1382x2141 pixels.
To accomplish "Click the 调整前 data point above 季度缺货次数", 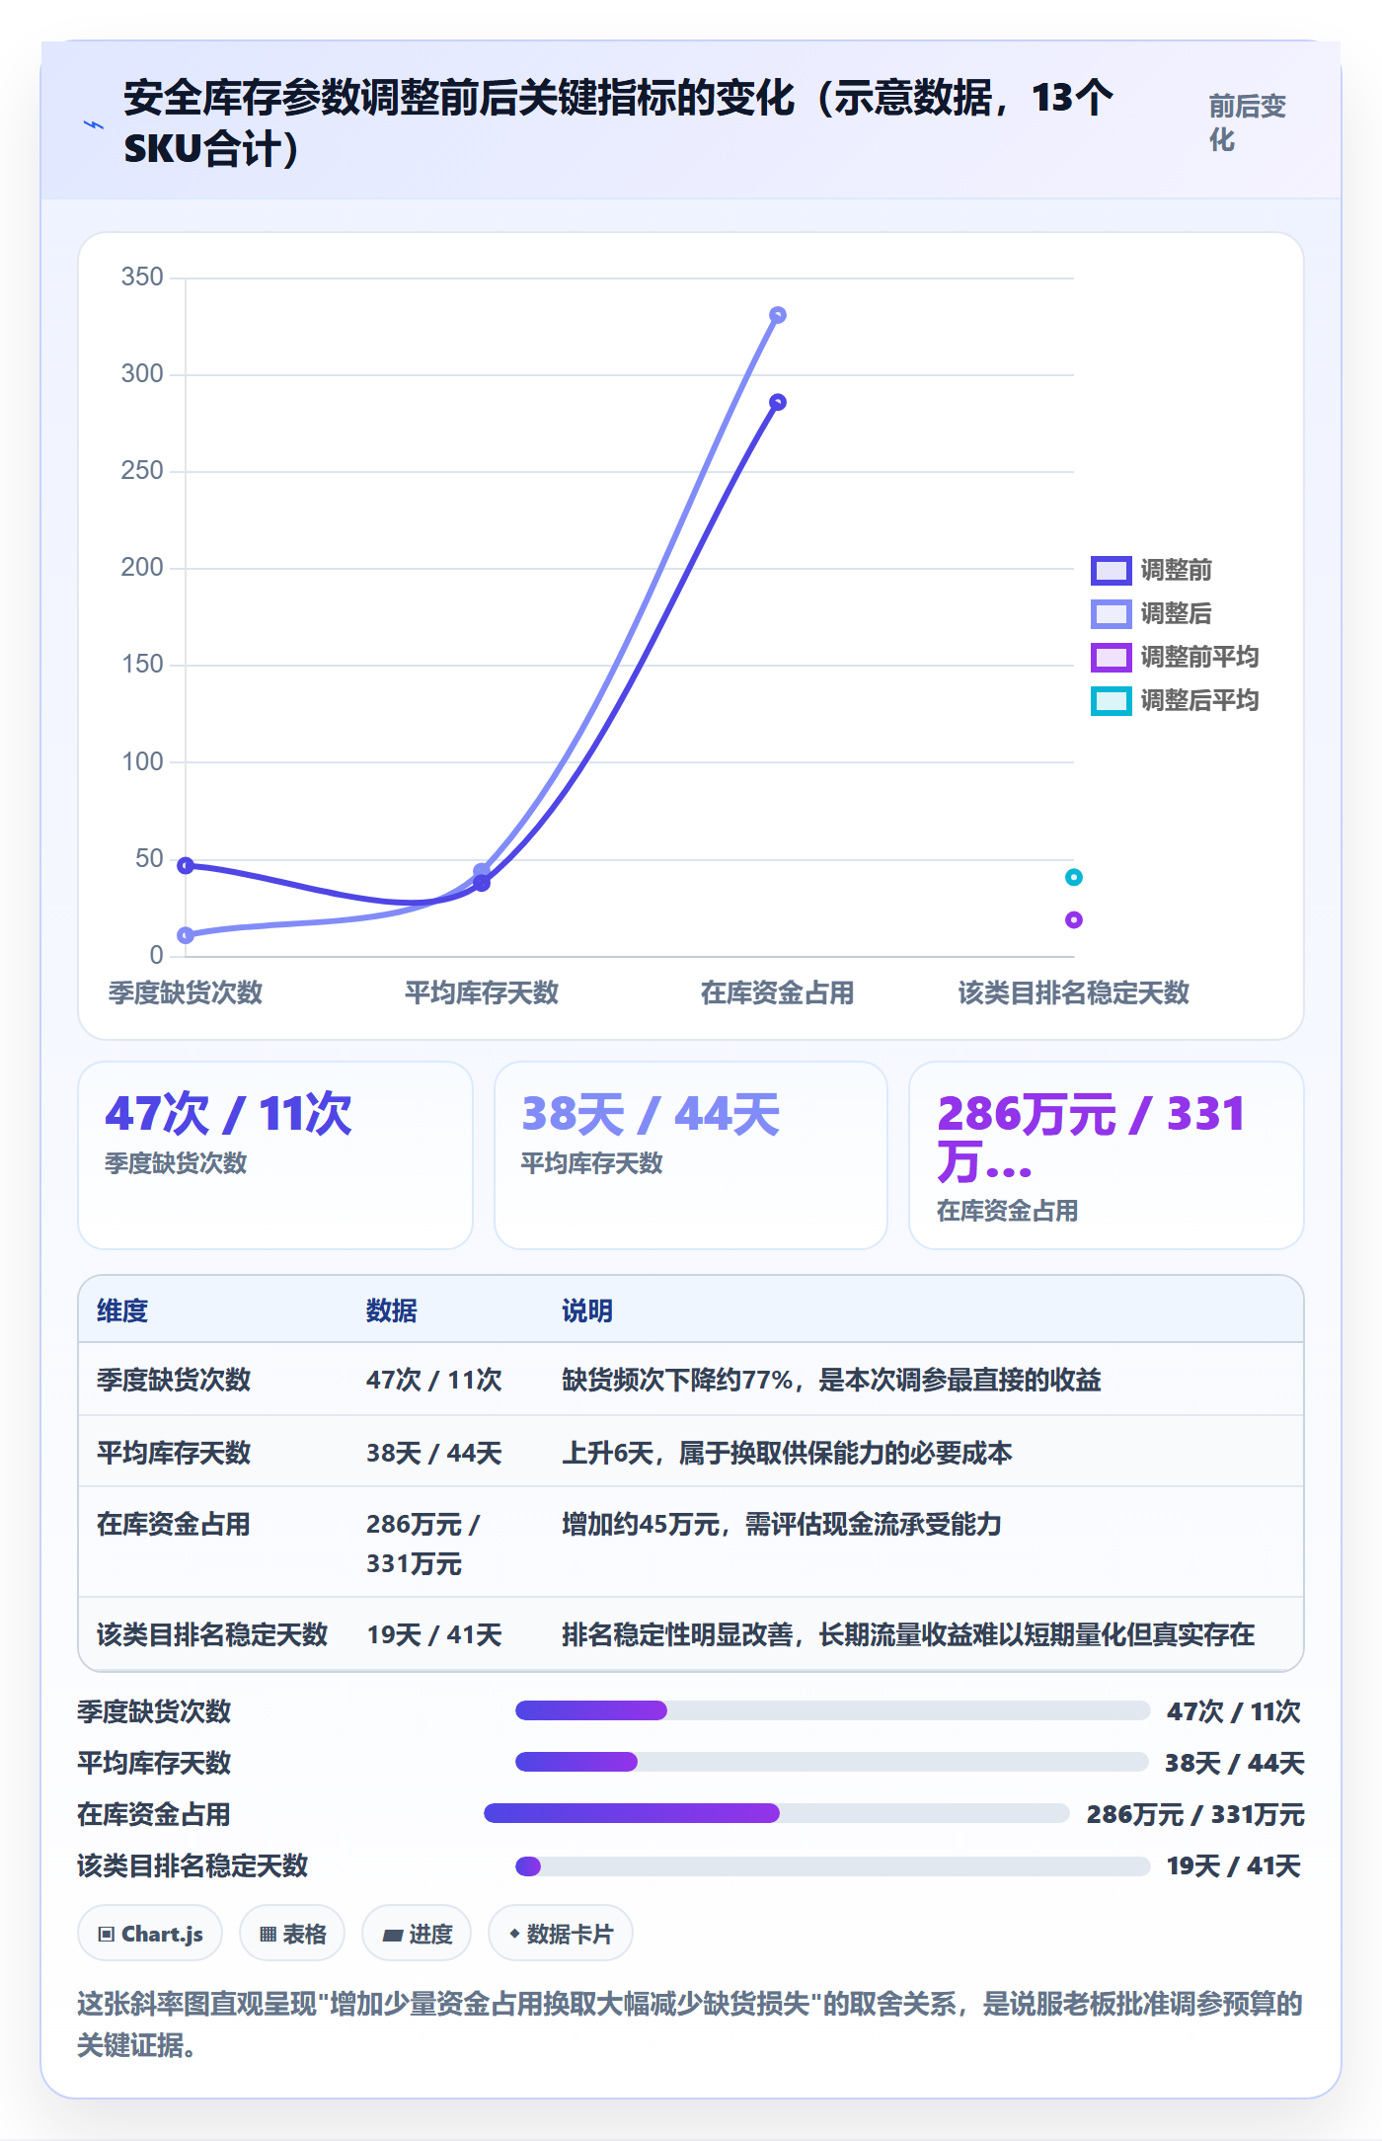I will pyautogui.click(x=186, y=865).
